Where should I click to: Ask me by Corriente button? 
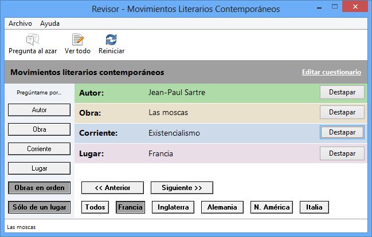40,149
